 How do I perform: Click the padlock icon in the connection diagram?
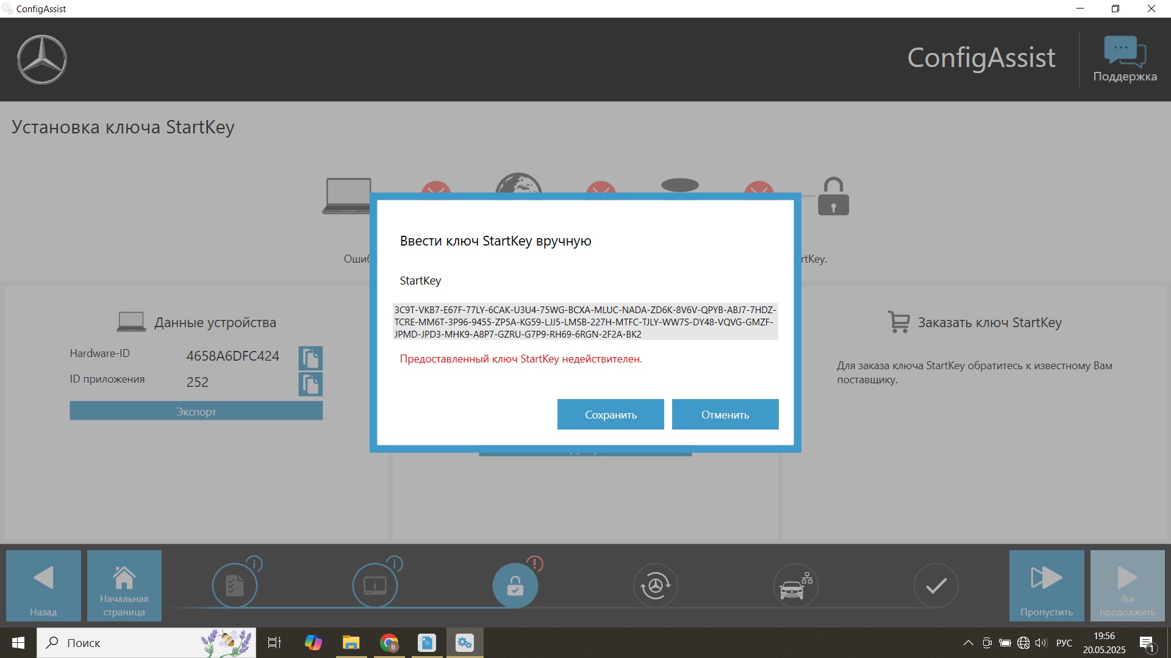point(833,196)
